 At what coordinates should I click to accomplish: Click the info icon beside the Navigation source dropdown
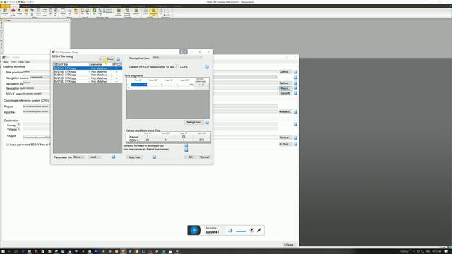(295, 78)
